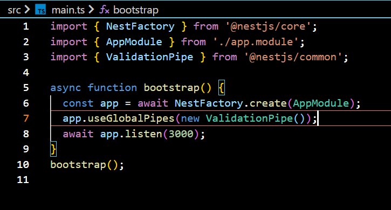The height and width of the screenshot is (210, 391).
Task: Click the const keyword on line 6
Action: click(x=78, y=103)
